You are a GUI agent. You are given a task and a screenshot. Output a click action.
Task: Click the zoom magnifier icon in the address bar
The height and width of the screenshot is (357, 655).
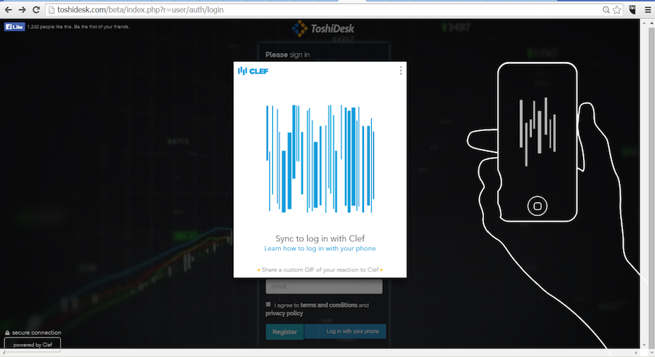click(x=606, y=9)
